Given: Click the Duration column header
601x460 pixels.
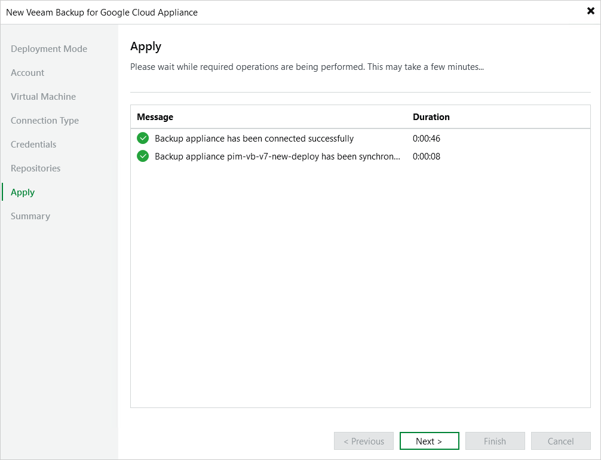Looking at the screenshot, I should [431, 117].
